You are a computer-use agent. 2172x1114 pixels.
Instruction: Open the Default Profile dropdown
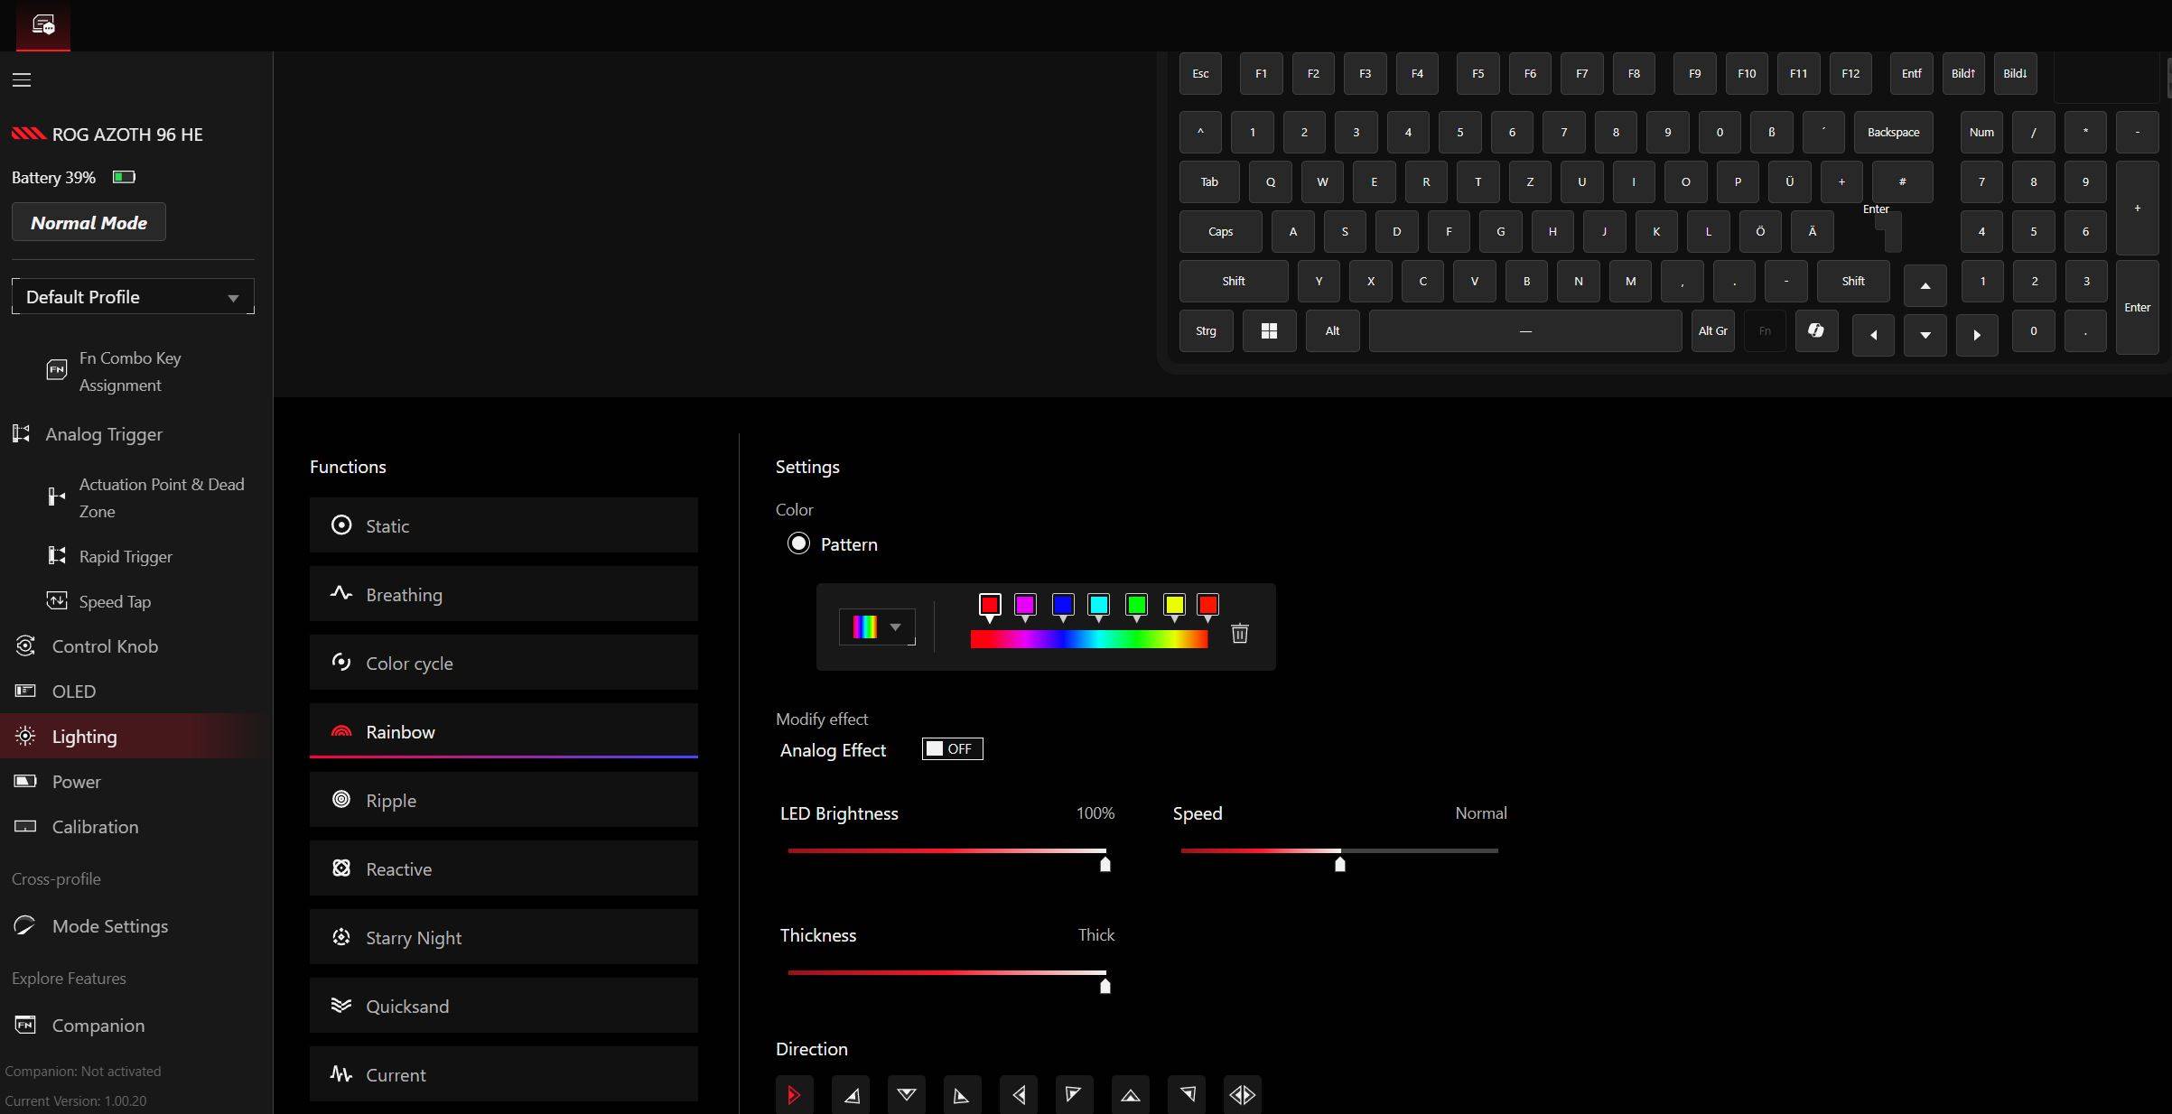[133, 297]
